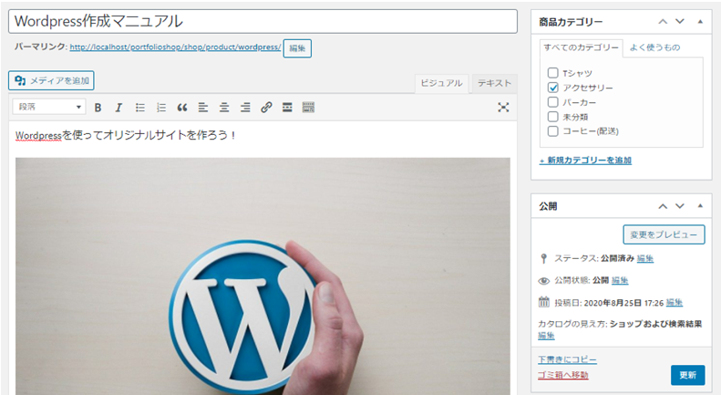Edit the カタログの見え方 setting
The image size is (721, 395).
click(x=546, y=336)
